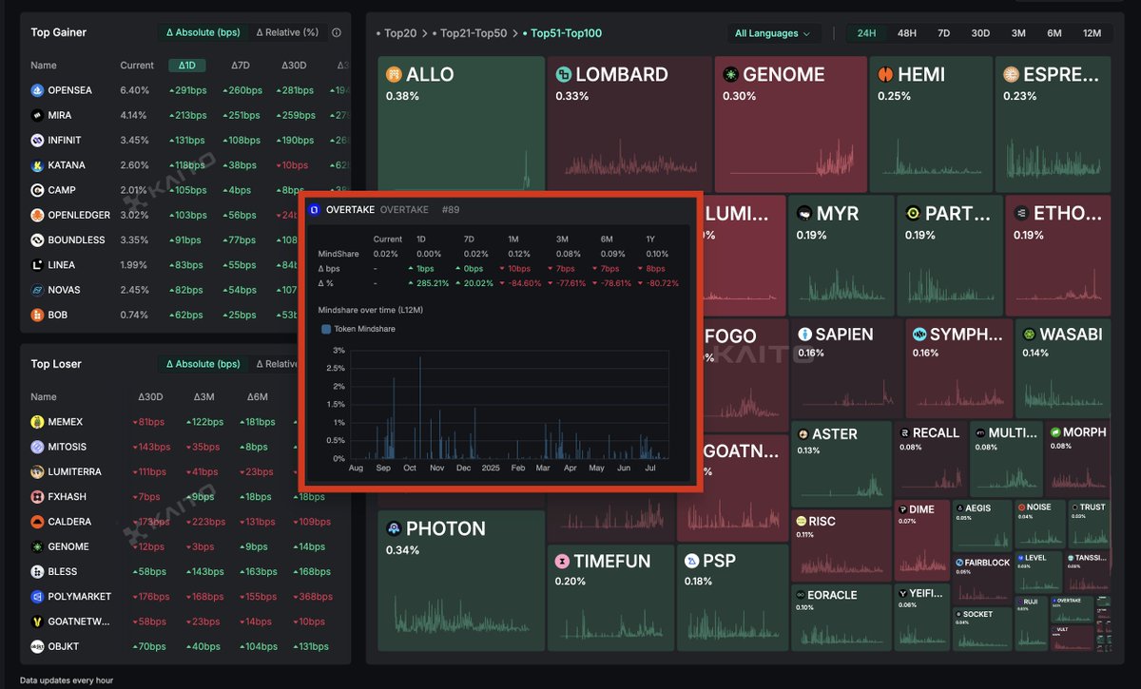Viewport: 1141px width, 689px height.
Task: Open the PSP heatmap tile
Action: (731, 597)
